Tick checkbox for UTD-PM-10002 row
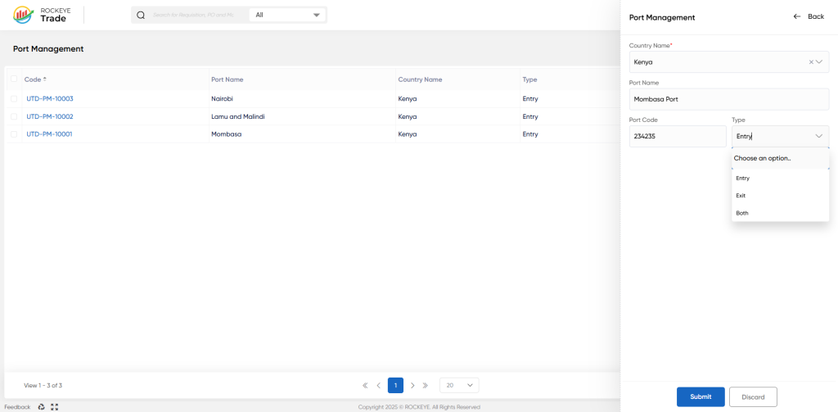Screen dimensions: 838x412 (x=14, y=116)
